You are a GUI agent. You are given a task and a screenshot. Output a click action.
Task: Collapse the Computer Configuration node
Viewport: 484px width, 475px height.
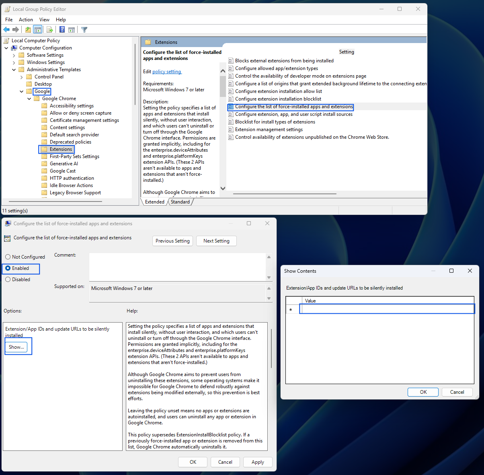[6, 47]
